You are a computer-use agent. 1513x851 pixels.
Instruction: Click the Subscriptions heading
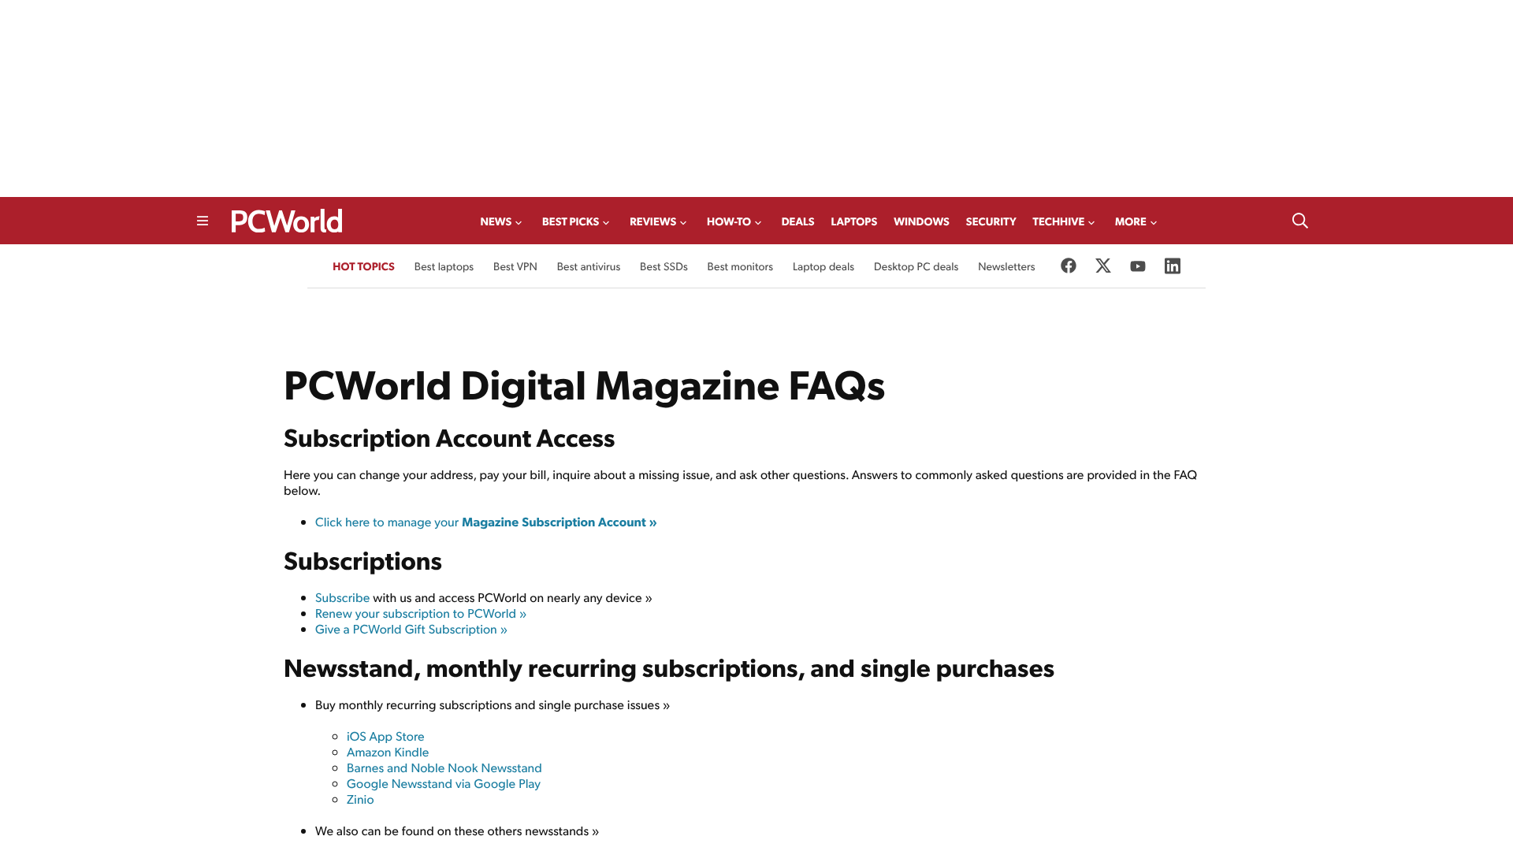pyautogui.click(x=362, y=562)
